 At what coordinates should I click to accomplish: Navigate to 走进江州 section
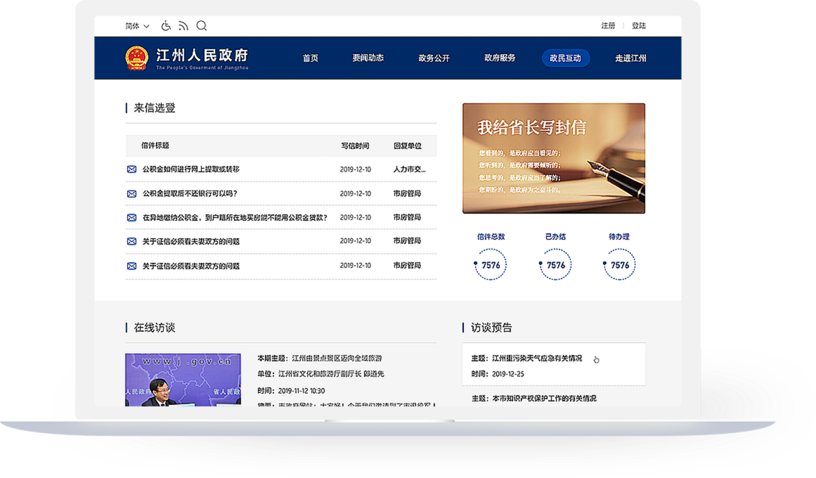pyautogui.click(x=630, y=58)
